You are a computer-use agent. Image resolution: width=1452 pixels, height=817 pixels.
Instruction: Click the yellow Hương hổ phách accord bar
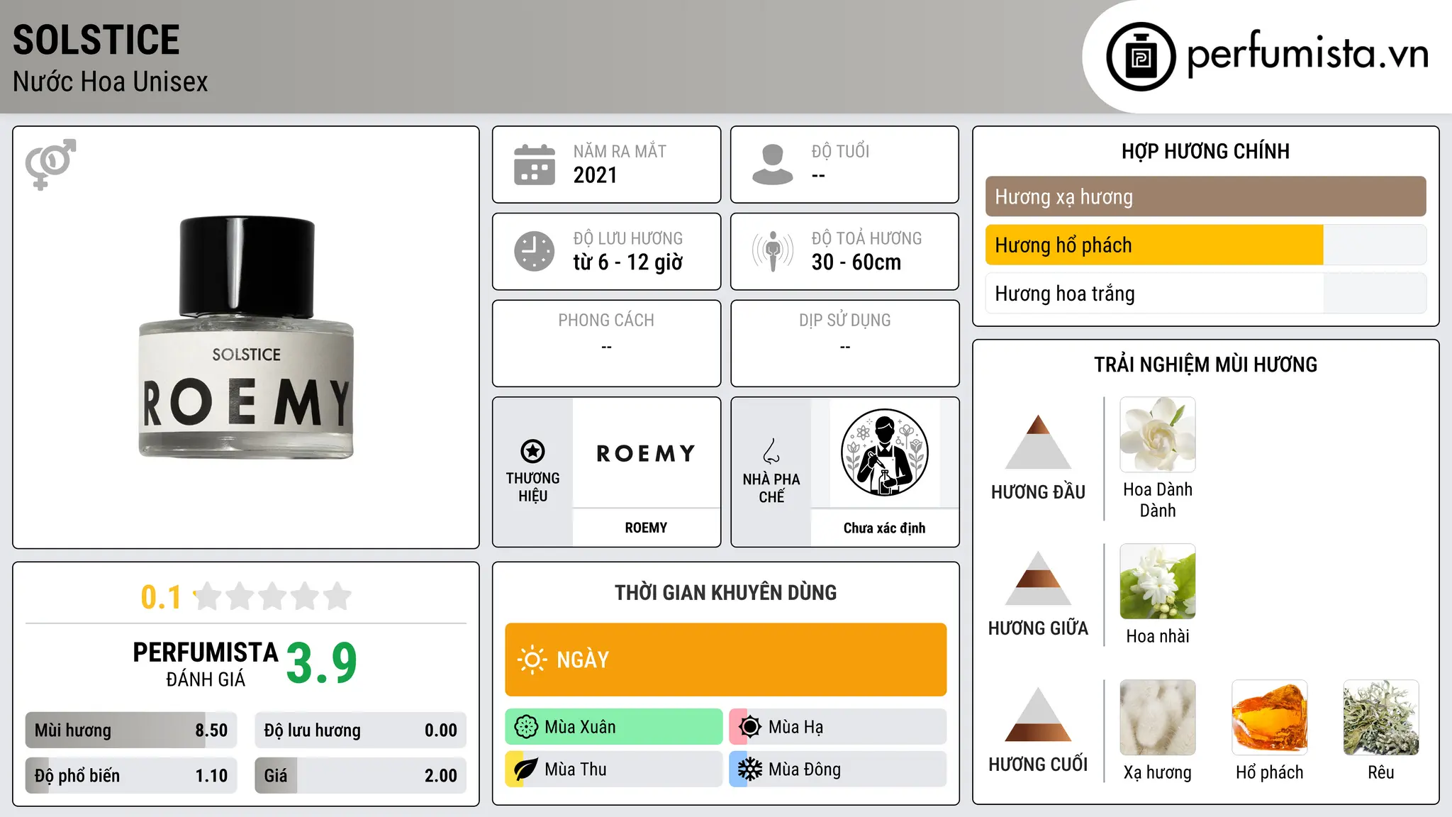[x=1205, y=245]
